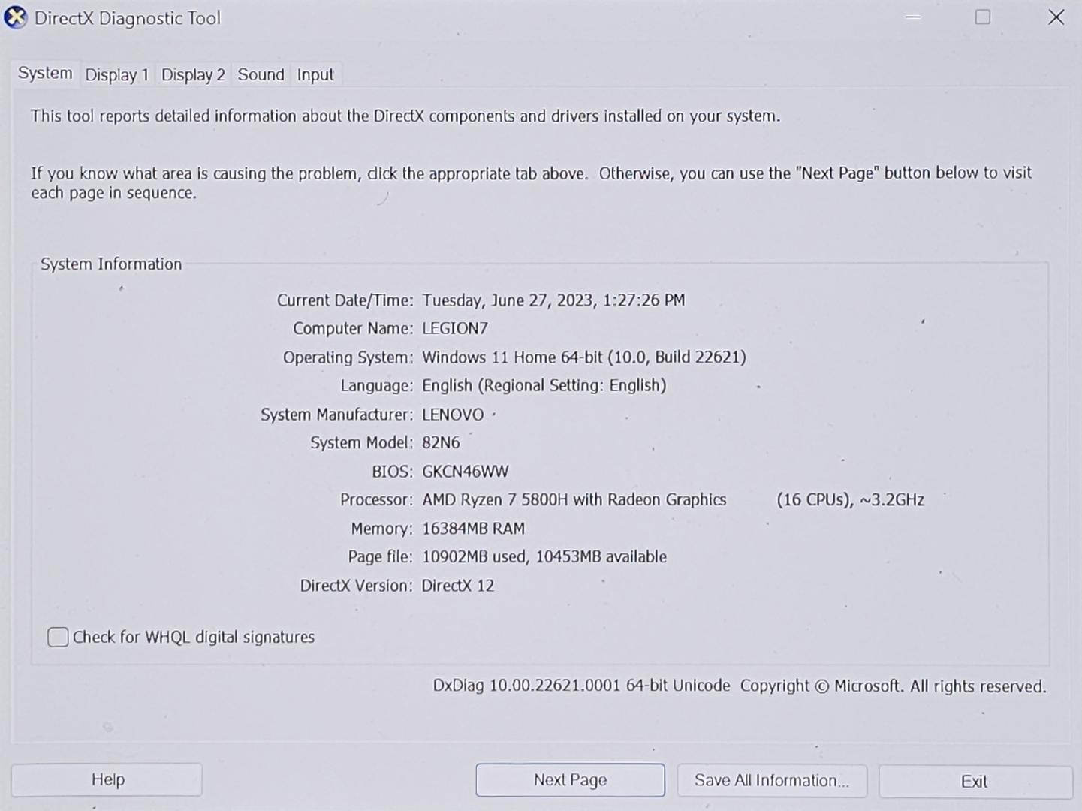Open the Display 2 tab
The width and height of the screenshot is (1082, 811).
coord(193,75)
